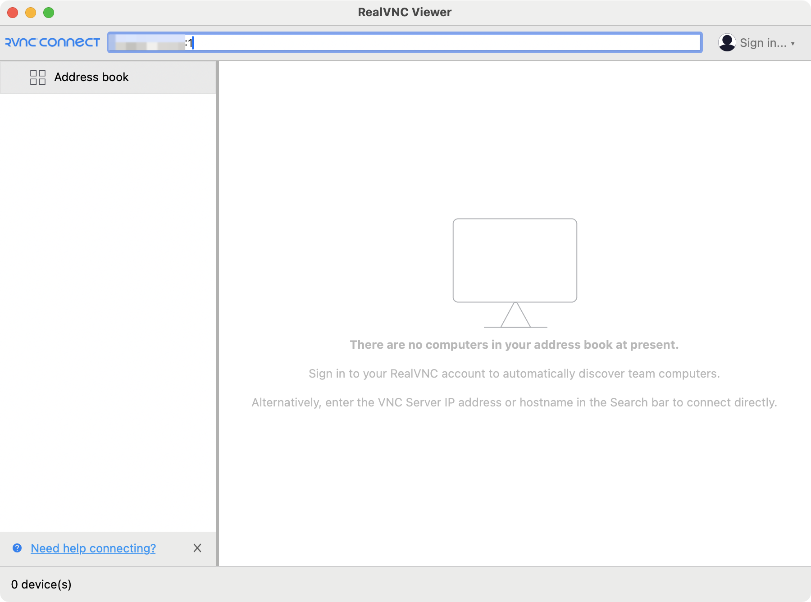Click the user avatar icon
Viewport: 811px width, 602px height.
[727, 42]
